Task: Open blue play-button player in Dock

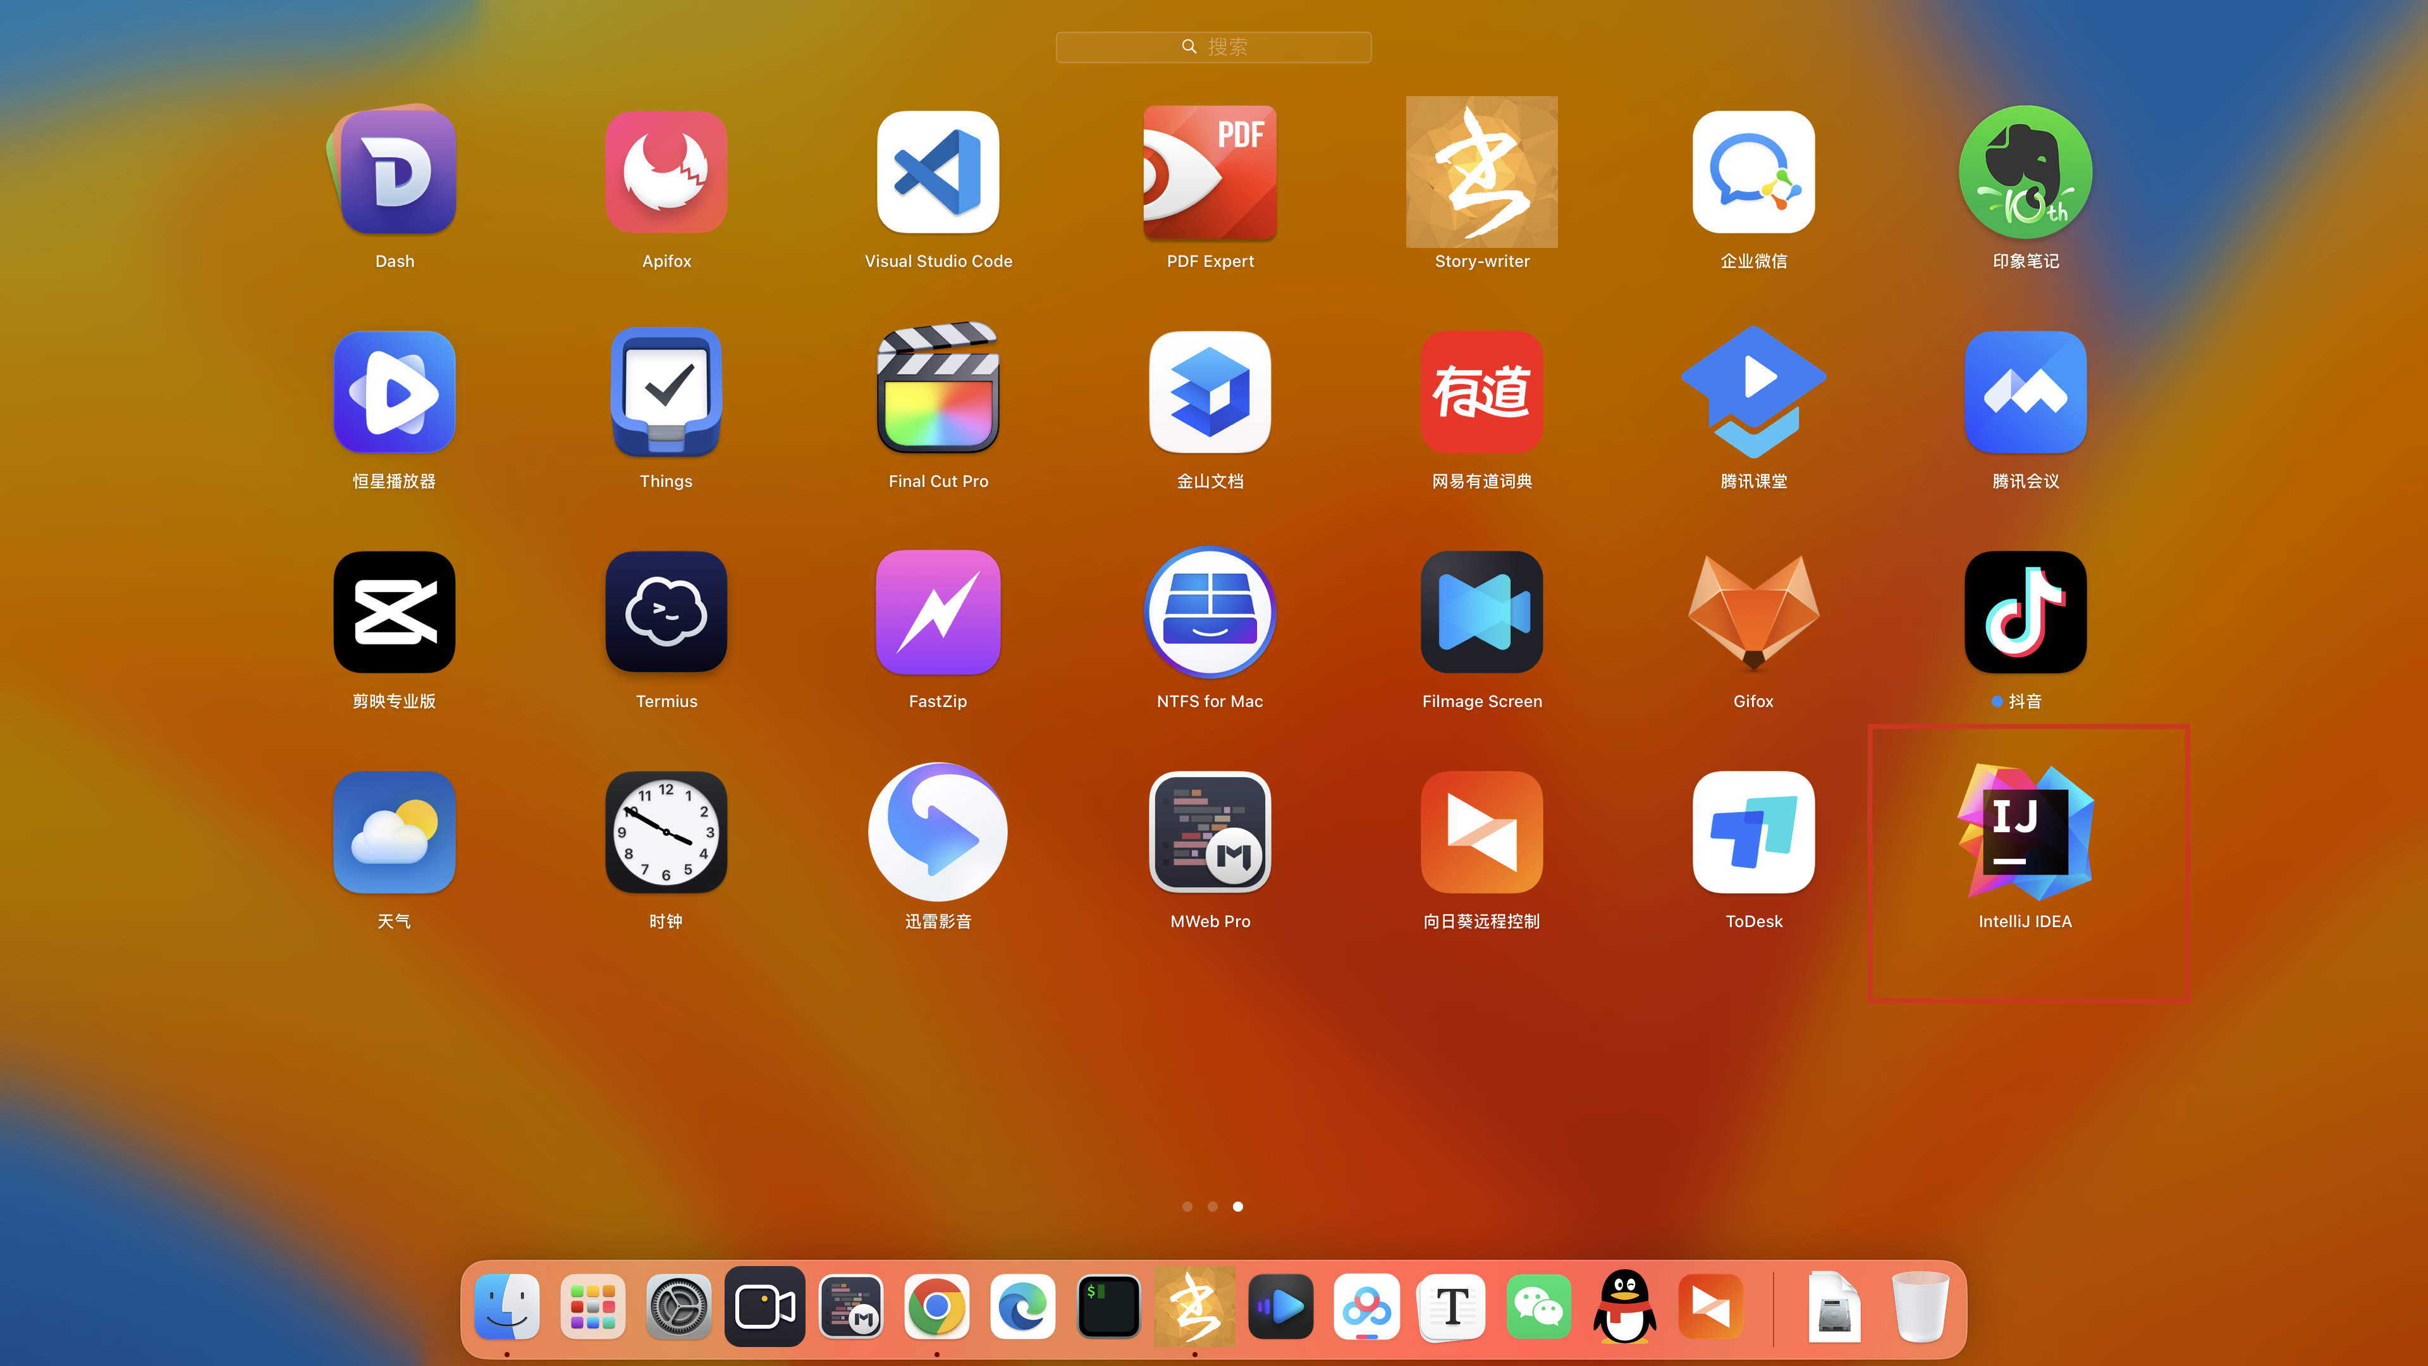Action: (1281, 1307)
